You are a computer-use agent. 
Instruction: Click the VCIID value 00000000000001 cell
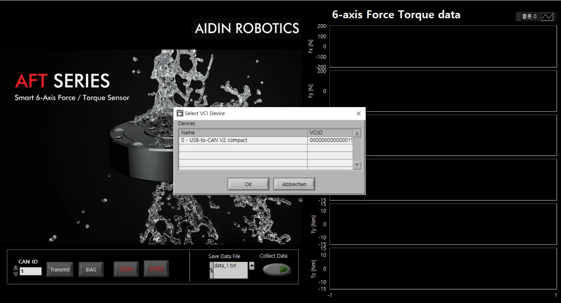[x=330, y=140]
